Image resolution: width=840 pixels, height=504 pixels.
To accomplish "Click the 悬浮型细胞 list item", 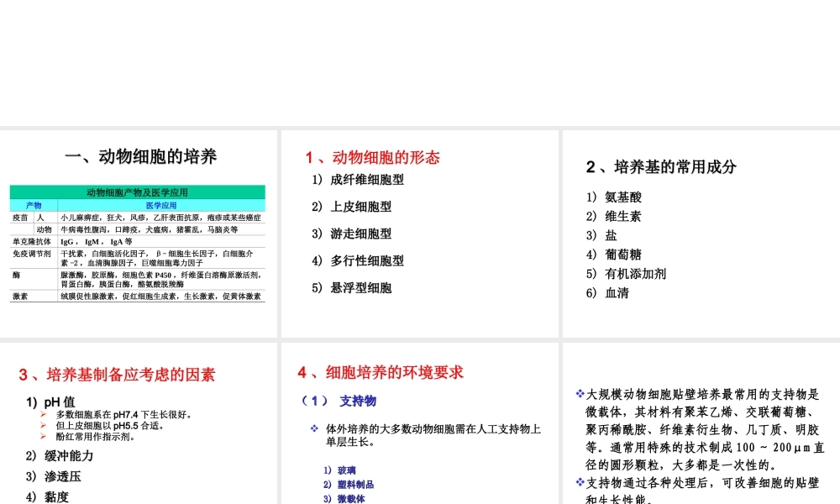I will pos(360,287).
